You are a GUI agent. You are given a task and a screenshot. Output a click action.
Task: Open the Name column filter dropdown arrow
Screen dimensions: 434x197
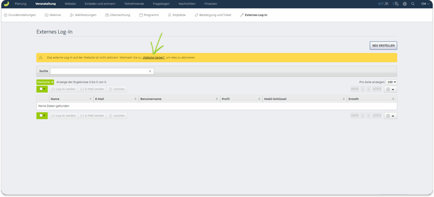pyautogui.click(x=90, y=99)
